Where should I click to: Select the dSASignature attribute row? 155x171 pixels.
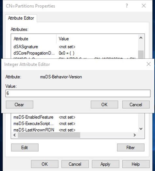tap(75, 47)
